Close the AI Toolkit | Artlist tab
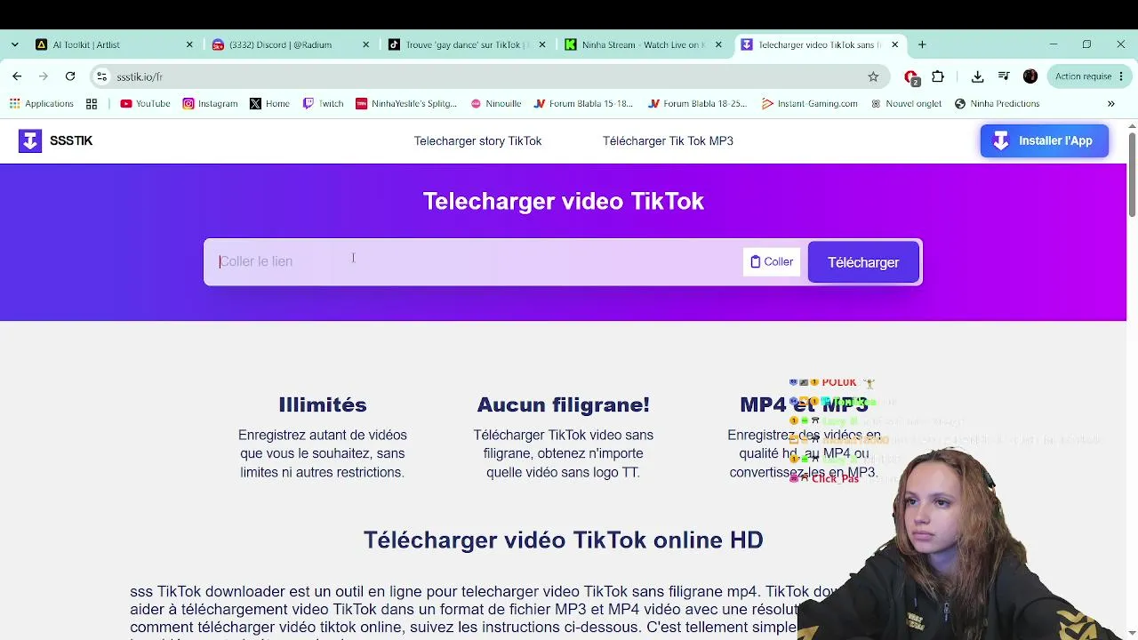1138x640 pixels. (x=189, y=44)
